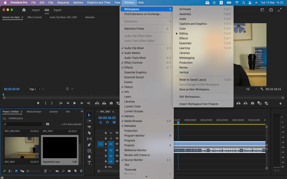The height and width of the screenshot is (179, 287).
Task: Select the Slip tool
Action: [89, 139]
